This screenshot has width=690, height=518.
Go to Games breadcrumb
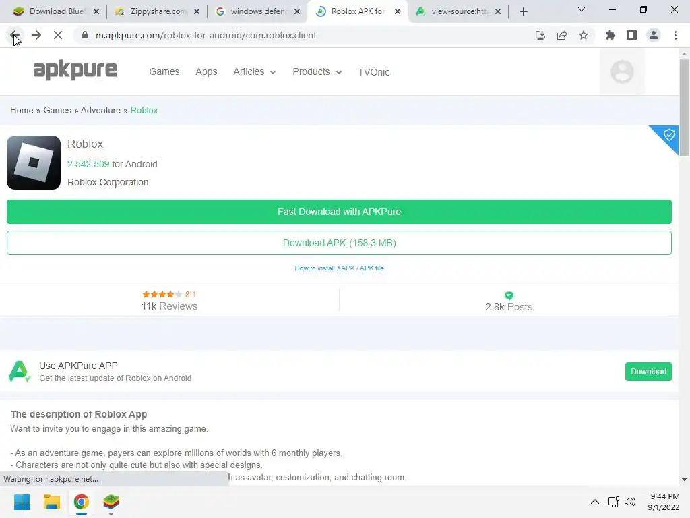57,110
